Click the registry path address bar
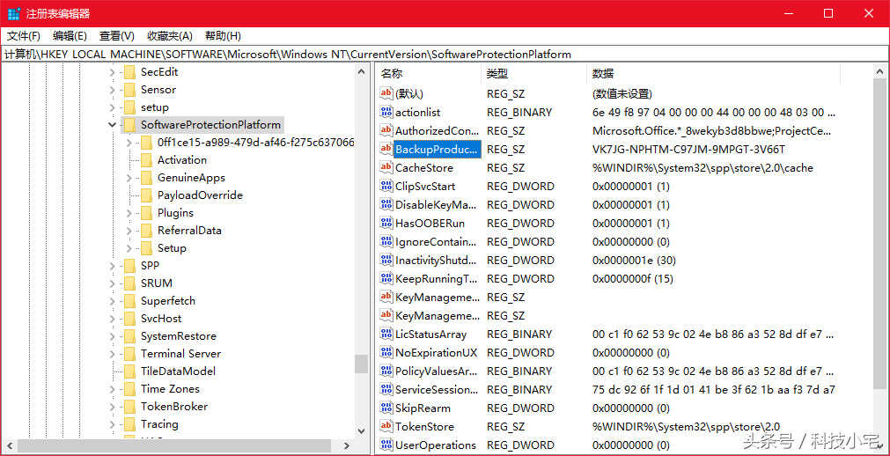The image size is (890, 456). click(445, 55)
